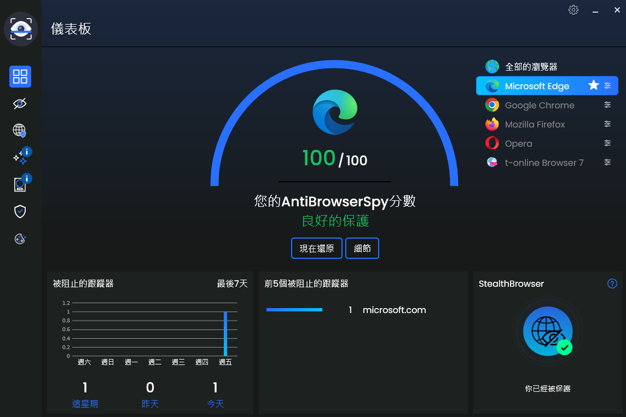Open the crossed-eye anti-tracking sidebar icon
The image size is (626, 417).
[20, 104]
